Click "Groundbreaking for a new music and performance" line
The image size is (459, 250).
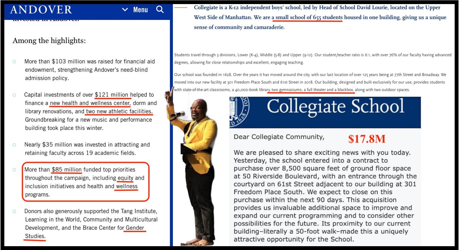(88, 120)
